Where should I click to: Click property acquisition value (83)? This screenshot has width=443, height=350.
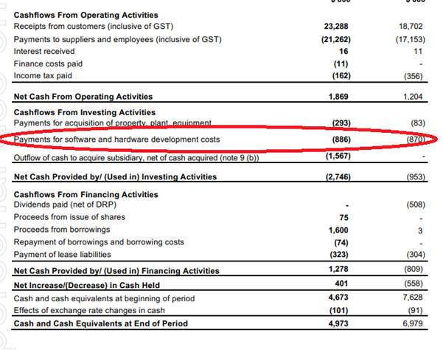coord(418,123)
